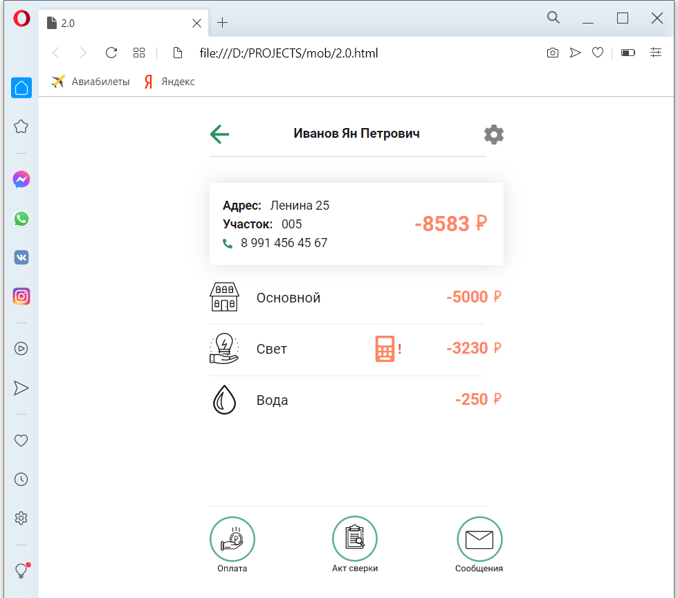
Task: Open Сообщения envelope icon
Action: (479, 539)
